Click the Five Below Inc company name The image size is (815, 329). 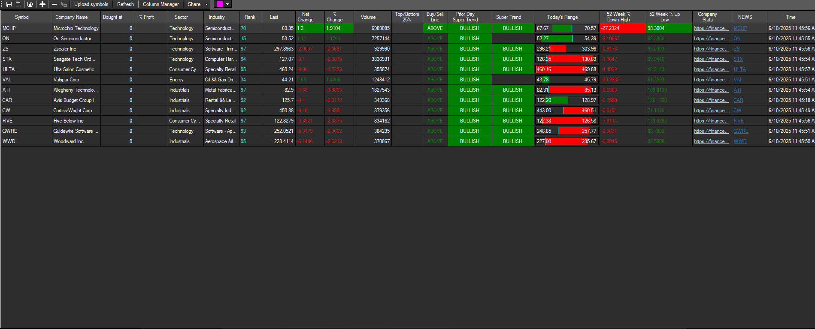[68, 121]
